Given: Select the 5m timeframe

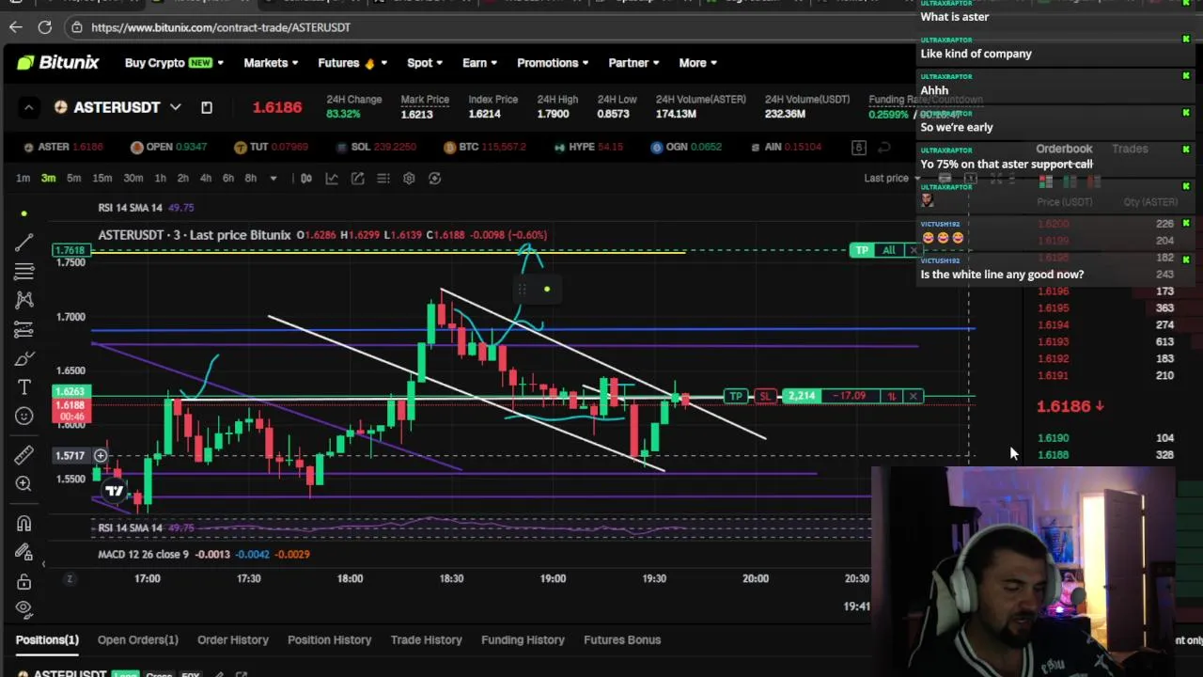Looking at the screenshot, I should click(x=73, y=178).
